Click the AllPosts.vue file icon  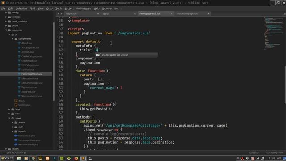click(19, 52)
